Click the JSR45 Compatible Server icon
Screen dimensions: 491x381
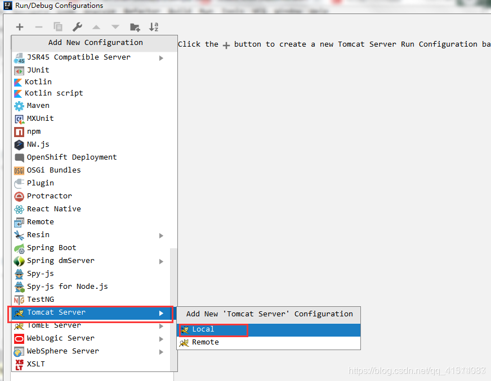pos(19,58)
